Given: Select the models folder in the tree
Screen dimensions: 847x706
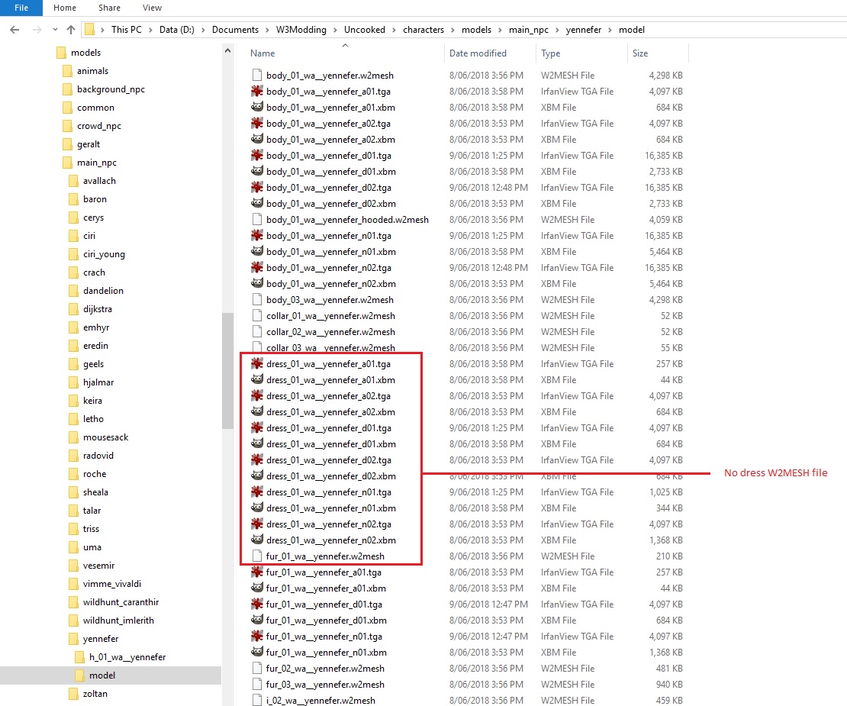Looking at the screenshot, I should [86, 53].
